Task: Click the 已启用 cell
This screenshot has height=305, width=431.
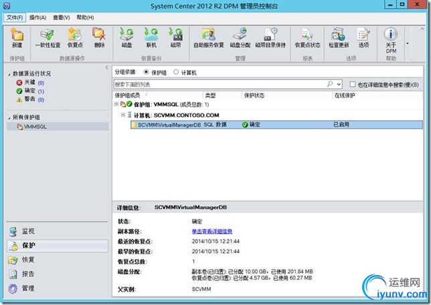Action: click(341, 125)
